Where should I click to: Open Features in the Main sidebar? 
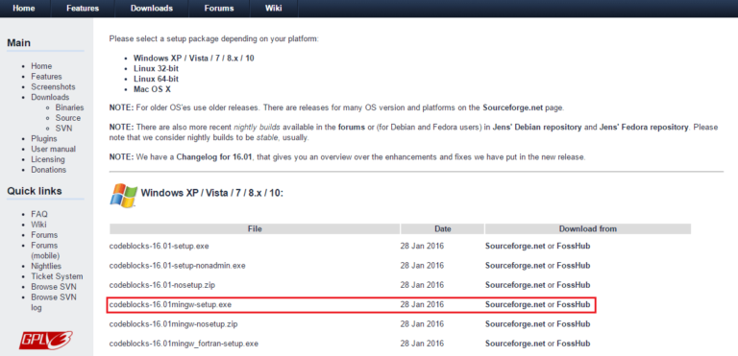point(46,77)
